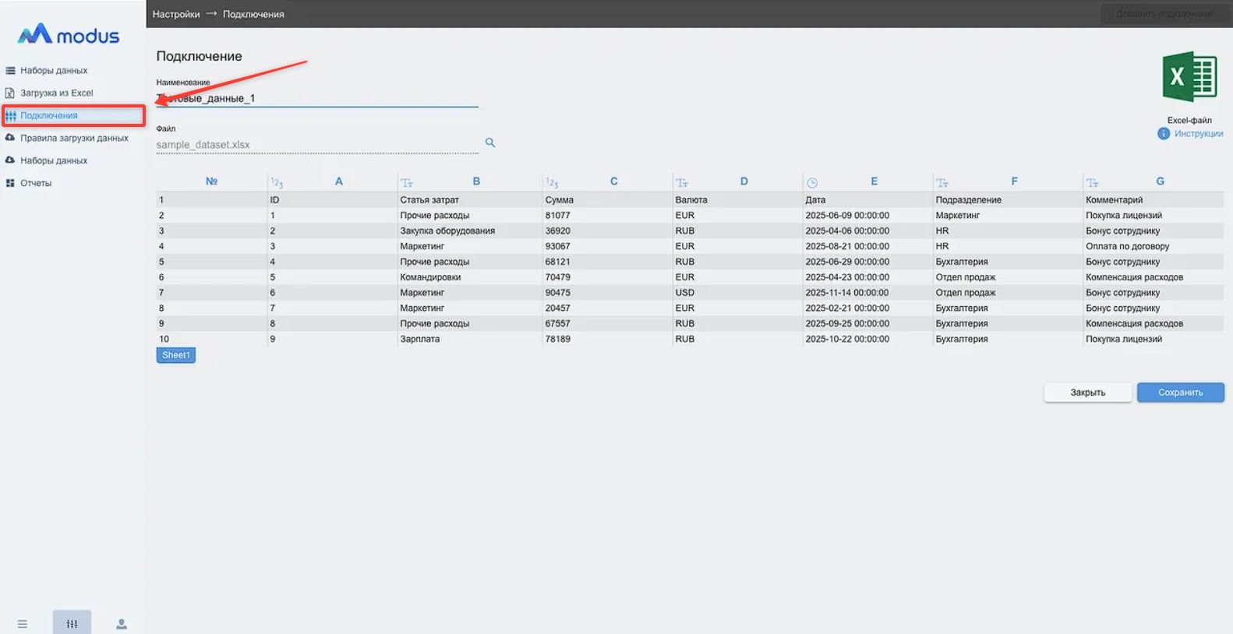This screenshot has height=634, width=1233.
Task: Click the Наименование text field
Action: (x=316, y=98)
